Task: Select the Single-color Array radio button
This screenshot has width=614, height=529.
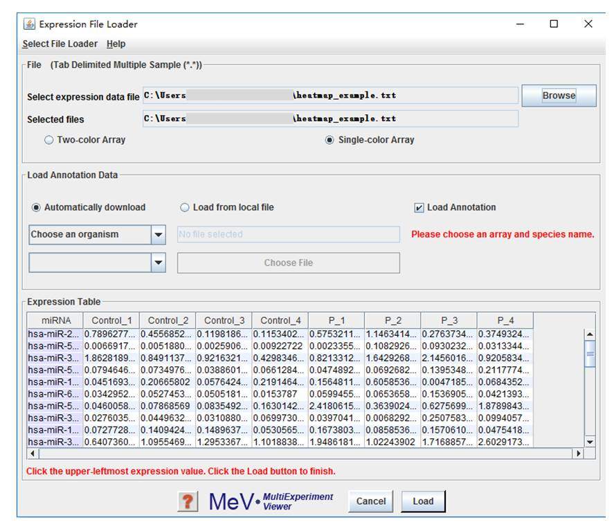Action: coord(329,140)
